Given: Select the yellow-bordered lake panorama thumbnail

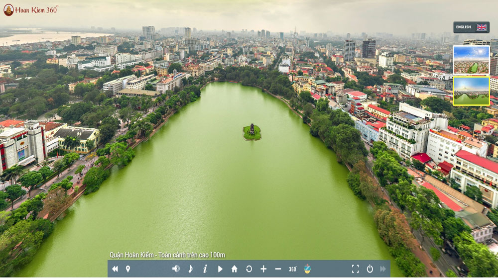Looking at the screenshot, I should tap(471, 91).
